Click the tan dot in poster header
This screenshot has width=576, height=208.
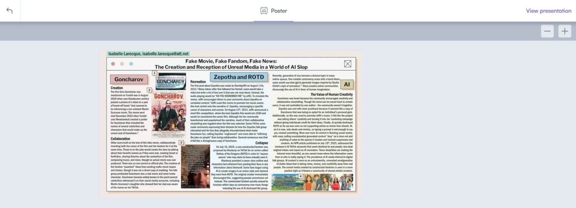coord(122,64)
